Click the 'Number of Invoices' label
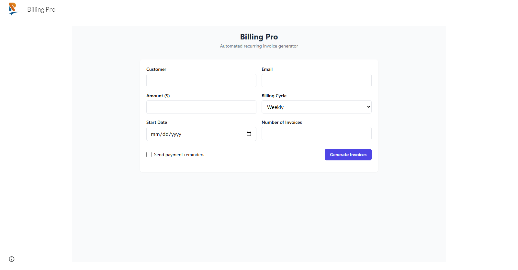 [282, 122]
